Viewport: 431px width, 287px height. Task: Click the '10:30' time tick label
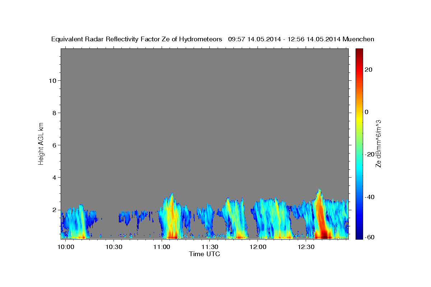(114, 247)
